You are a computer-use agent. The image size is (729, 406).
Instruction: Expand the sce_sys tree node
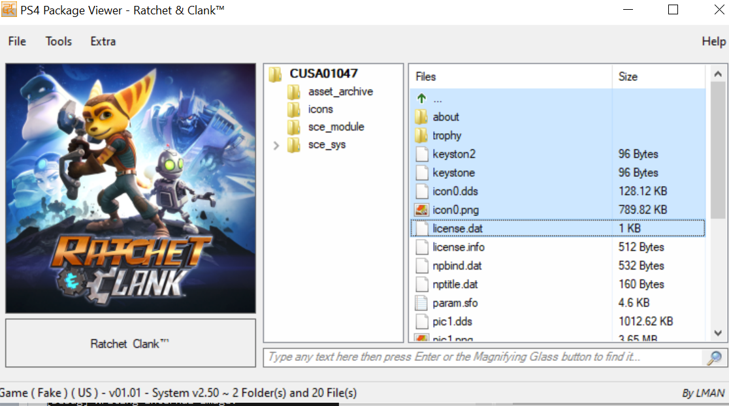pos(276,146)
